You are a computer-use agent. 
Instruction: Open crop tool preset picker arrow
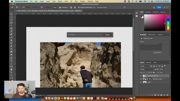point(19,7)
